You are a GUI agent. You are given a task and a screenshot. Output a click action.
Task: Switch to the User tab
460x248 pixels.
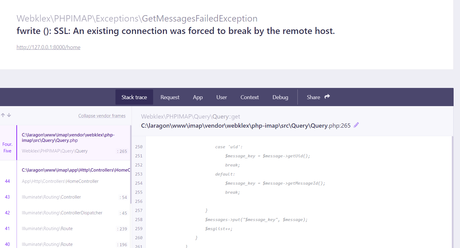(221, 97)
